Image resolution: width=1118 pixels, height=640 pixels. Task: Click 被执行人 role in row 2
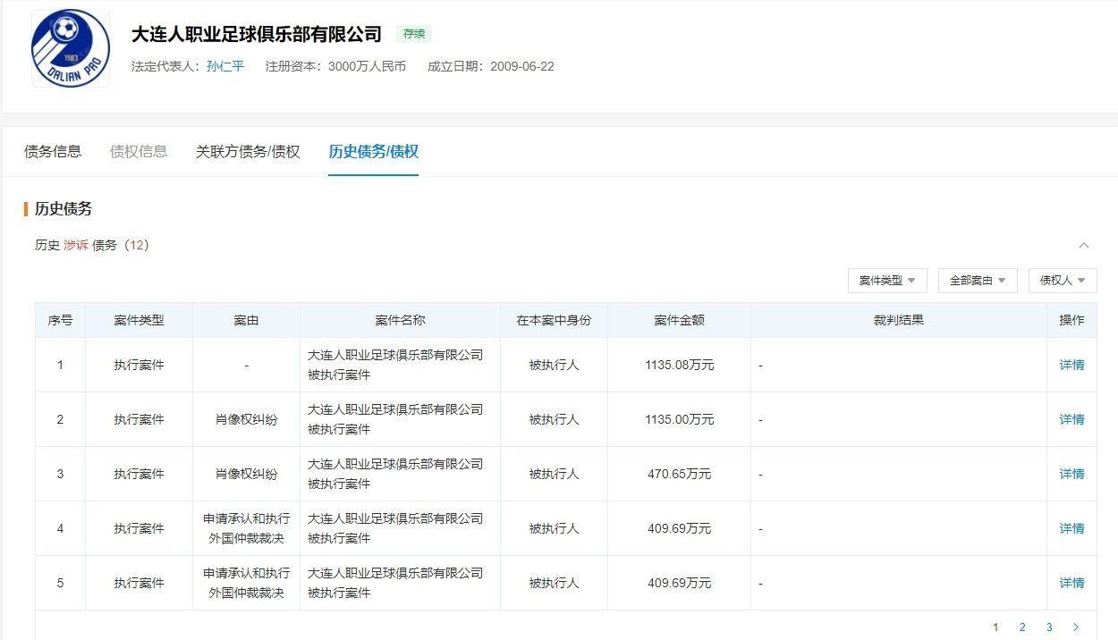(554, 419)
